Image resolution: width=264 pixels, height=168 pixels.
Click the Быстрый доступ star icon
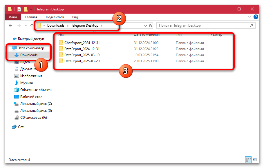point(15,39)
